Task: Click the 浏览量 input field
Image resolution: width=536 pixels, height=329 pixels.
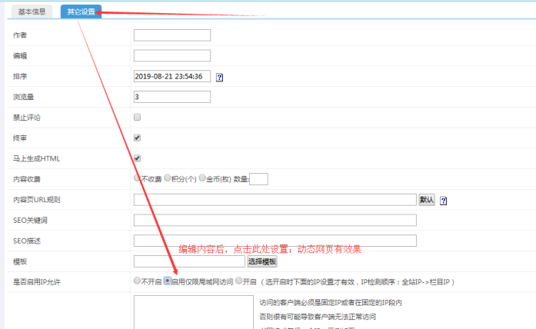Action: click(x=171, y=97)
